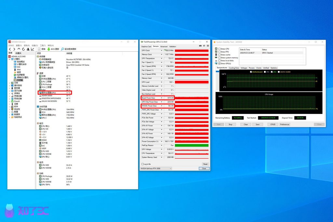Toggle GPU checkbox in temperature graph legend

(272, 72)
